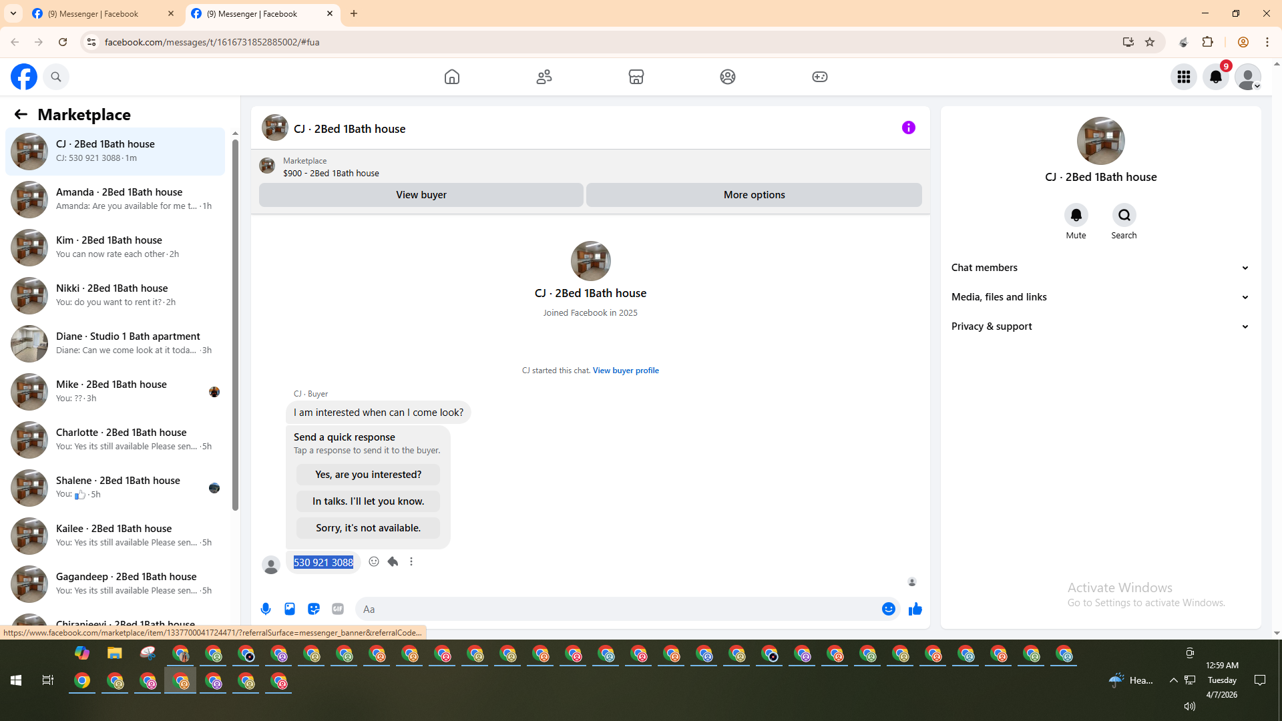Image resolution: width=1282 pixels, height=721 pixels.
Task: Click the View buyer button
Action: click(421, 195)
